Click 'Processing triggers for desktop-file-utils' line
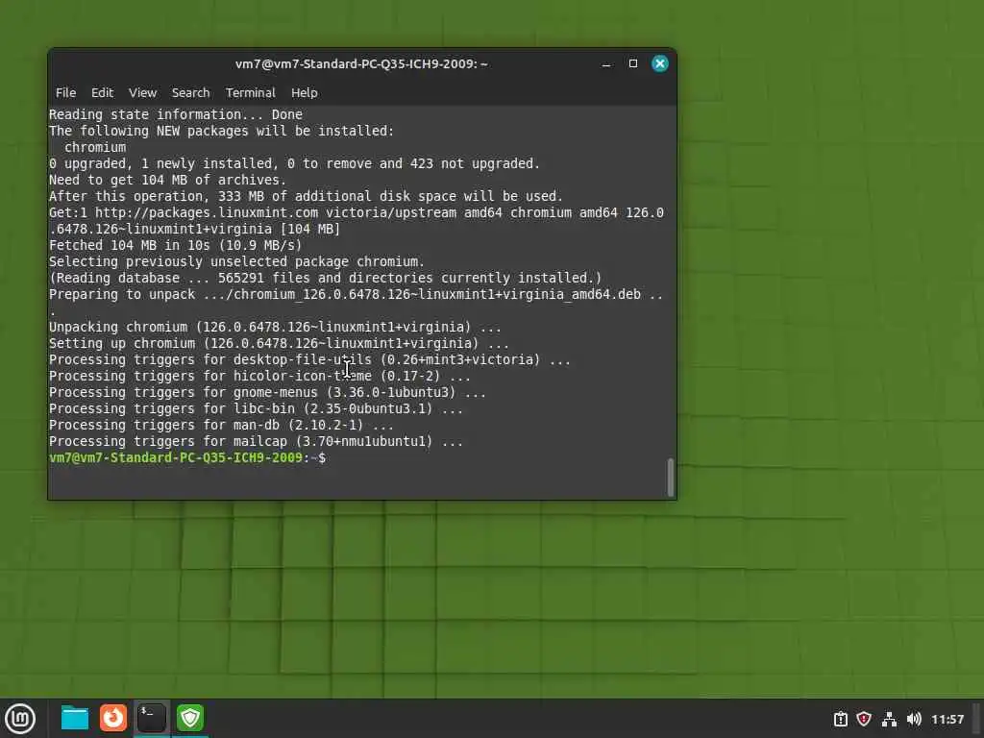 tap(310, 359)
